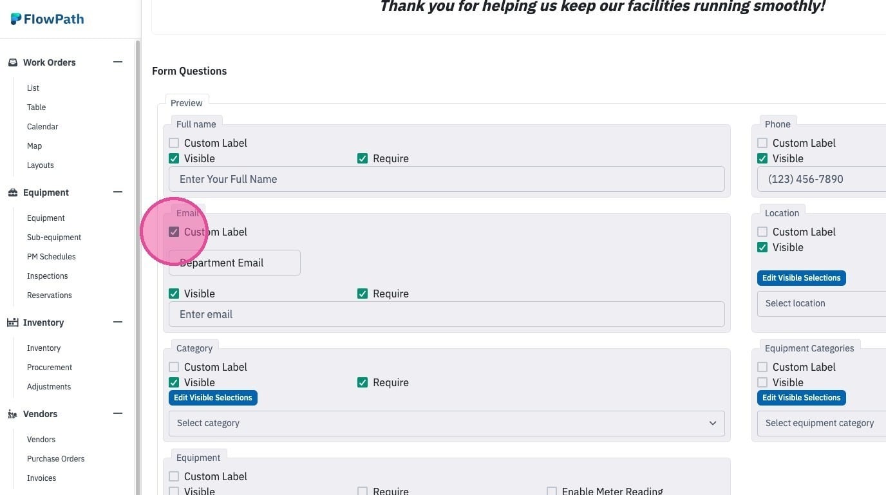Go to PM Schedules page

[52, 257]
